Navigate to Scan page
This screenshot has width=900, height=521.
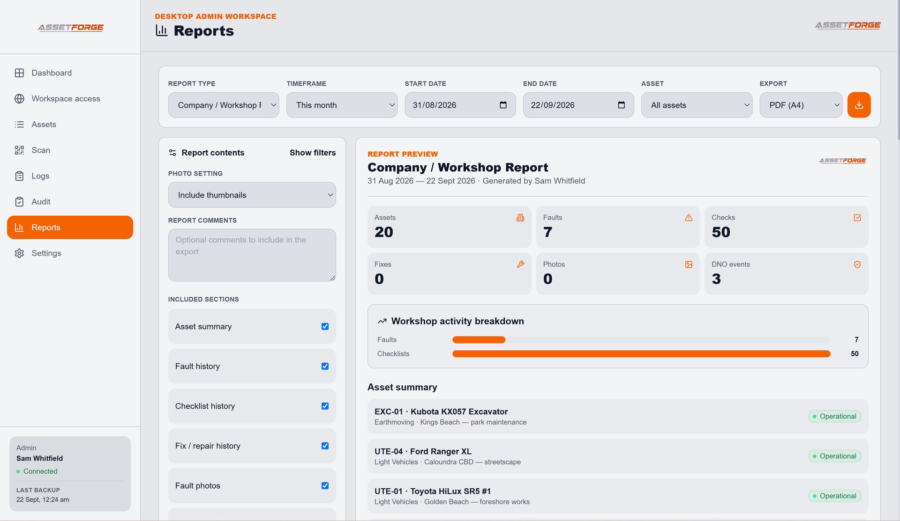[x=70, y=150]
